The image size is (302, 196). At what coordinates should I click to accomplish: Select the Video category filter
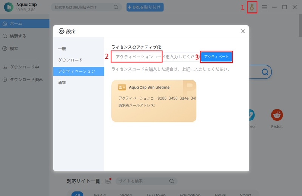[126, 194]
